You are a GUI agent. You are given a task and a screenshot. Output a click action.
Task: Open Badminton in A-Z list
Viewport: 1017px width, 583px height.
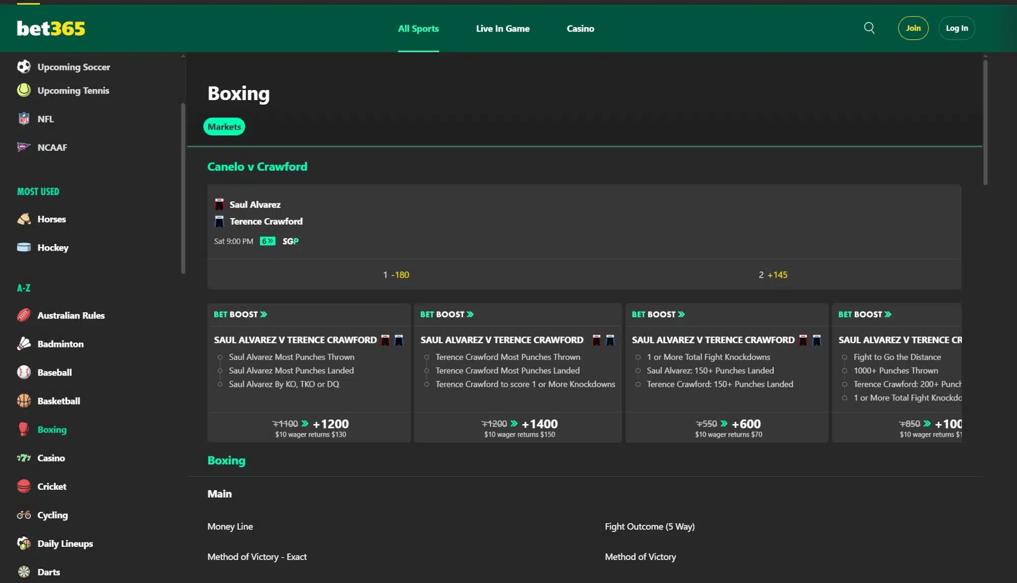61,344
